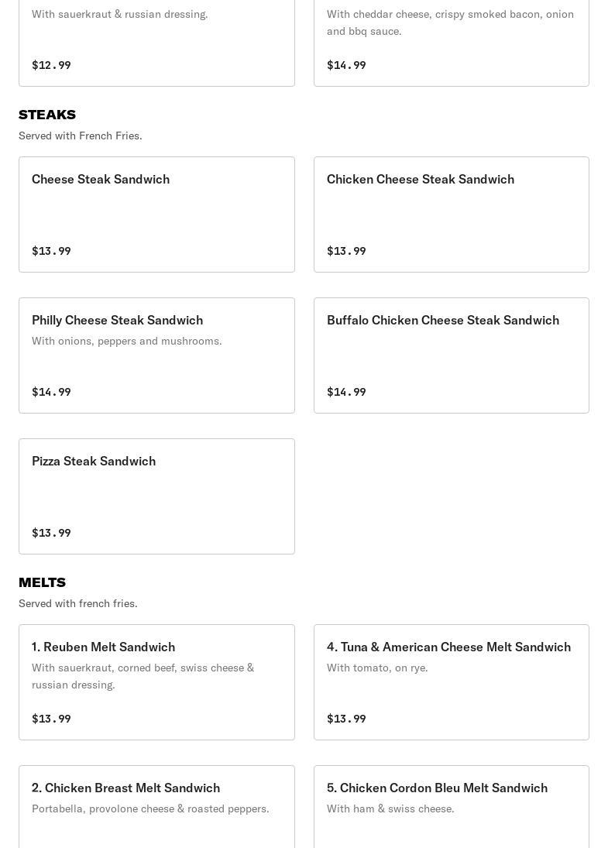Click the 'With onions, peppers and mushrooms' description

pos(126,341)
